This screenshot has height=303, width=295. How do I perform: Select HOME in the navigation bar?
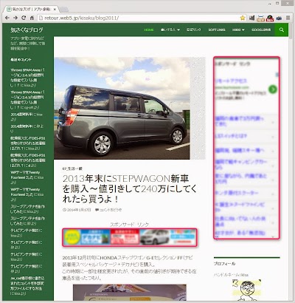point(149,30)
